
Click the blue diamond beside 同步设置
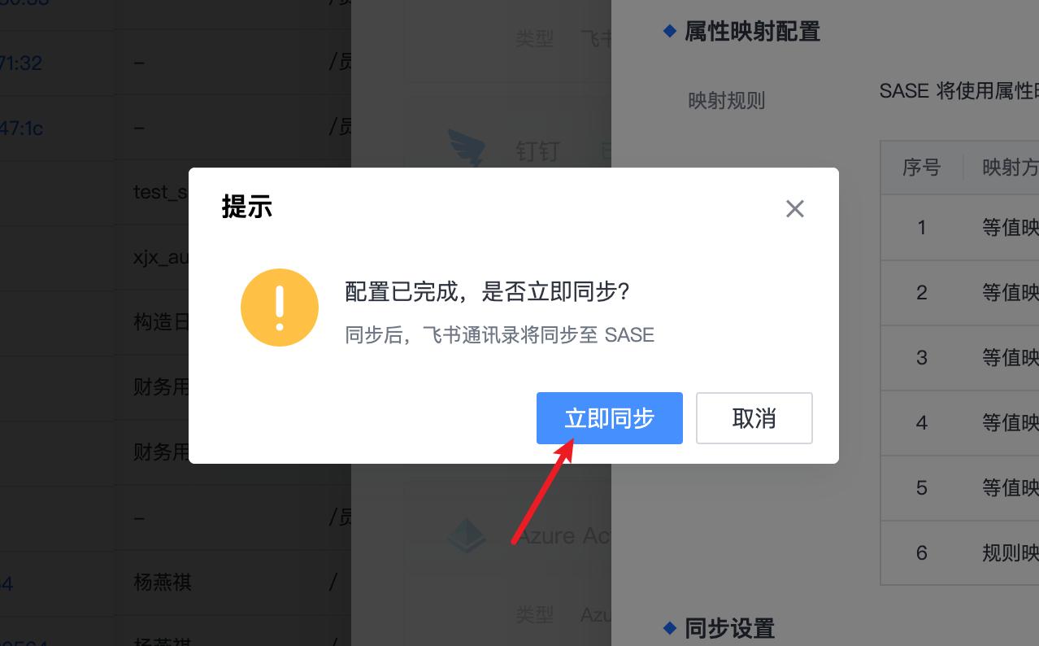point(670,627)
